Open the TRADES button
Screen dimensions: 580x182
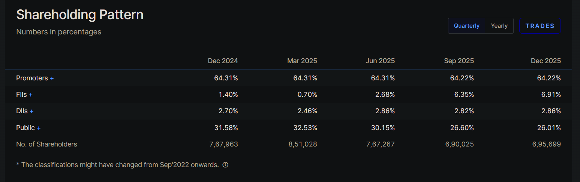540,26
